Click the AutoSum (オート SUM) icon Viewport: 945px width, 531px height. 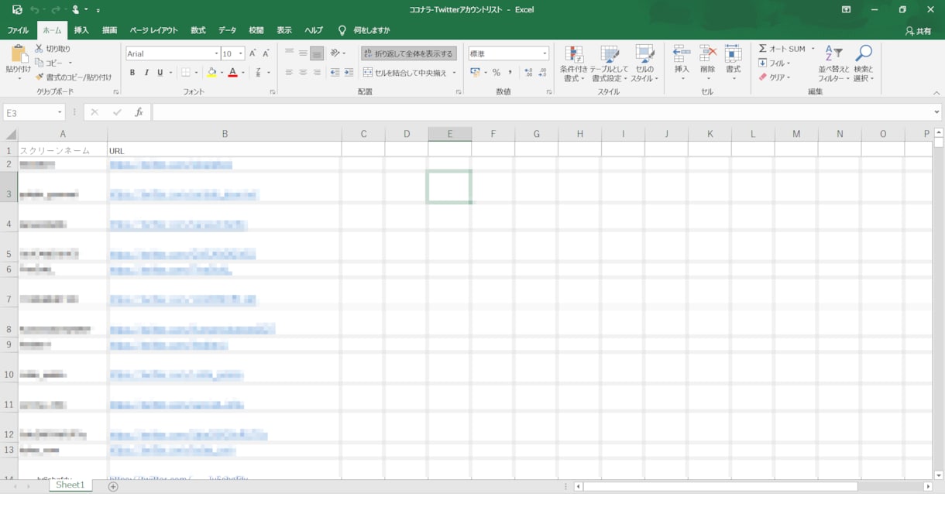point(763,49)
